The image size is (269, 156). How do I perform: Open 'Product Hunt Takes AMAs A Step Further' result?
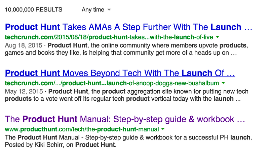[128, 27]
